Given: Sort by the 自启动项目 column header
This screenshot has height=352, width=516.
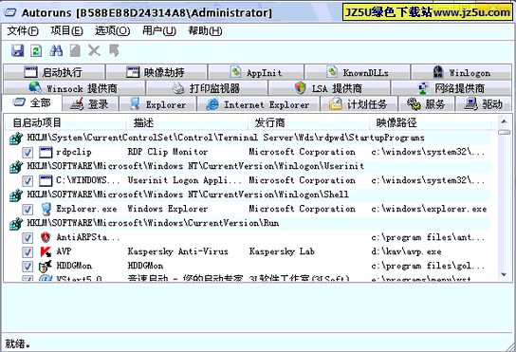Looking at the screenshot, I should click(65, 122).
